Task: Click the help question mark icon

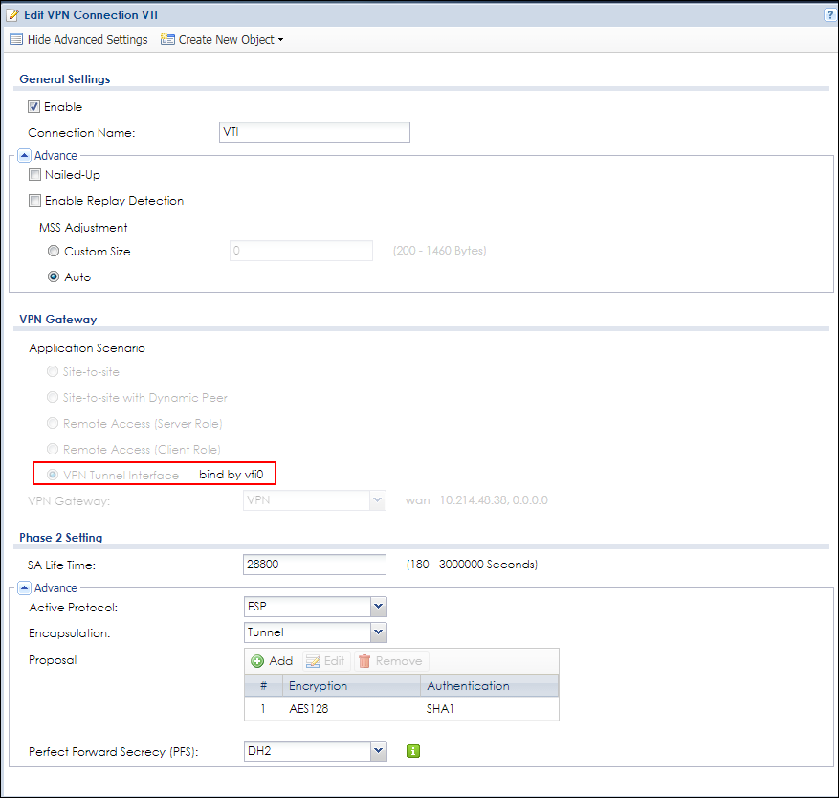Action: click(828, 14)
